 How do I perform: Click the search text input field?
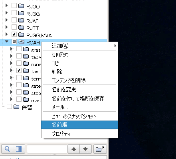click(x=47, y=149)
